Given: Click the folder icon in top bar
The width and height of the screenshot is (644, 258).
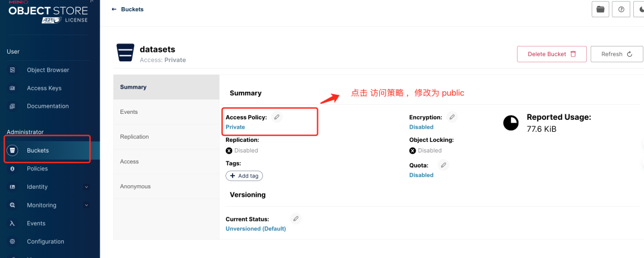Looking at the screenshot, I should pos(600,10).
